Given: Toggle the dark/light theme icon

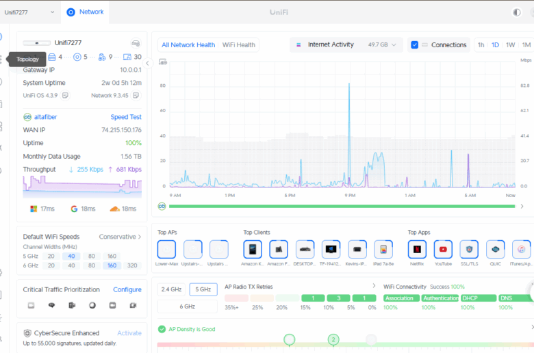Looking at the screenshot, I should [516, 12].
